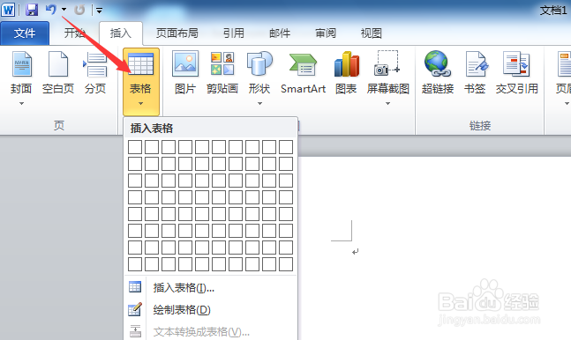Viewport: 571px width, 340px height.
Task: Redo with the grayed repeat icon
Action: tap(79, 10)
